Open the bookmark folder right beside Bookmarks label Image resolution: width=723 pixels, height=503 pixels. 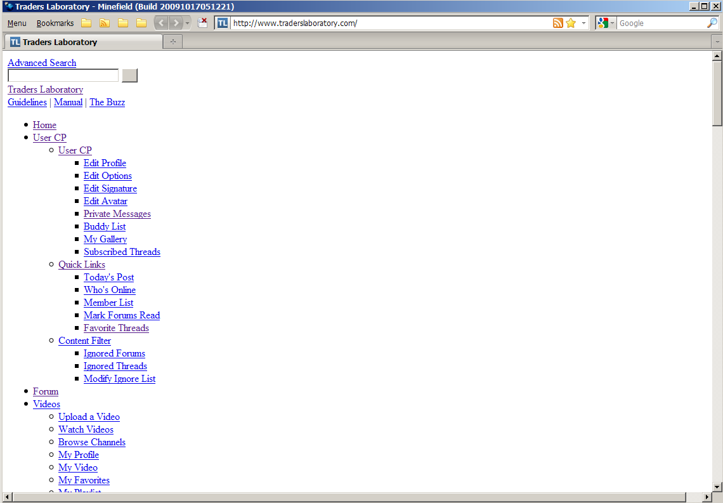86,23
